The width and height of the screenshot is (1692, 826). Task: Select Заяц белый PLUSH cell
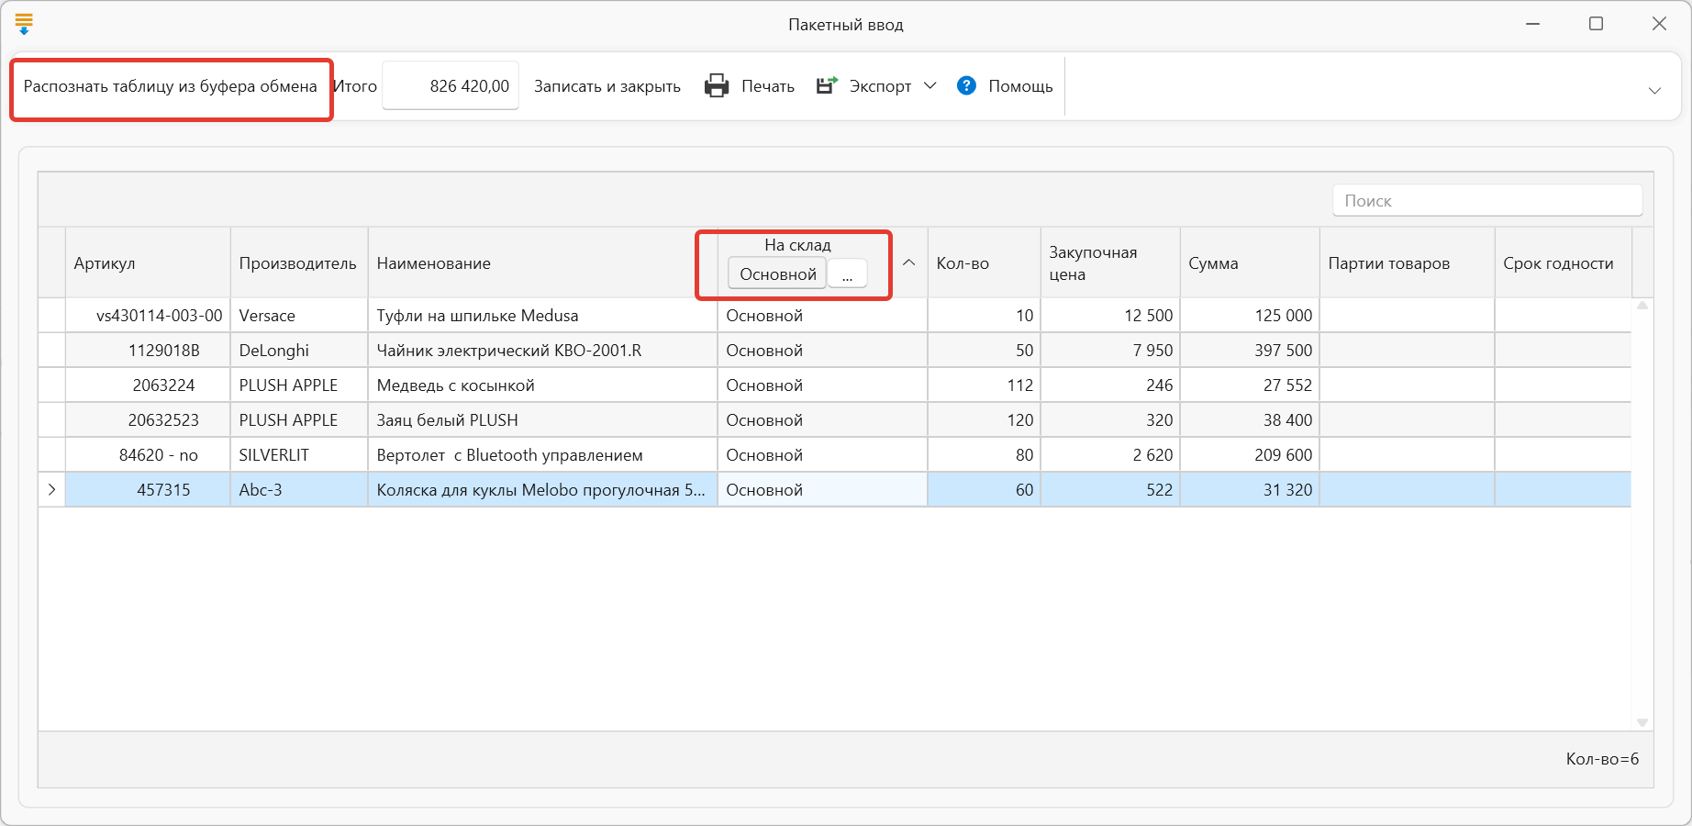(x=542, y=419)
